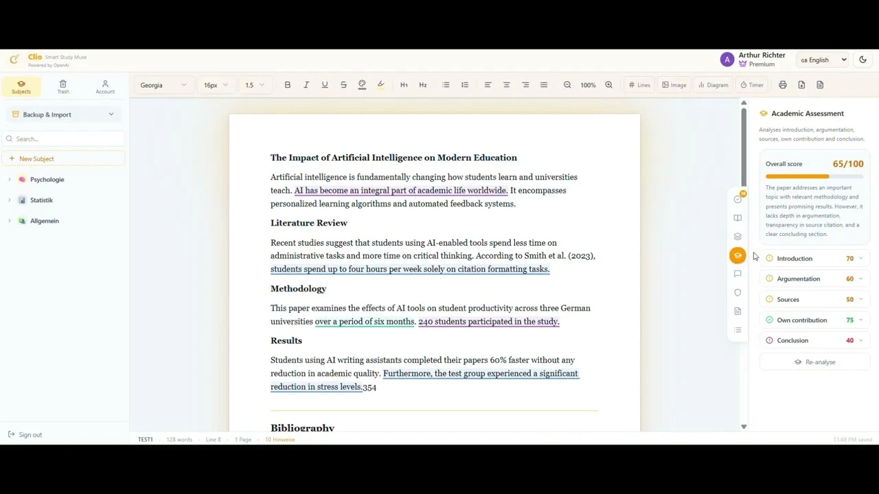Click the 10 Hinweise status bar entry
This screenshot has width=879, height=494.
click(280, 440)
